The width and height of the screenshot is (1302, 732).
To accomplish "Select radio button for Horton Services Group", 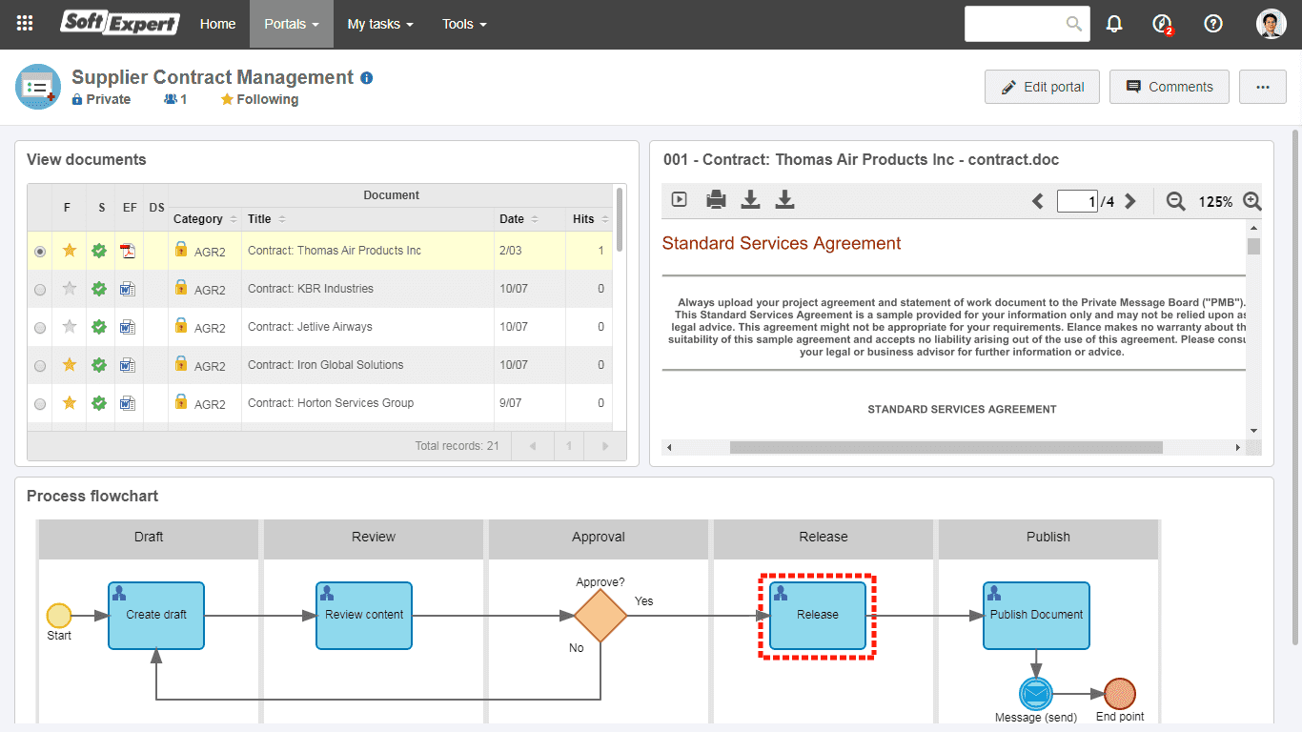I will [40, 404].
